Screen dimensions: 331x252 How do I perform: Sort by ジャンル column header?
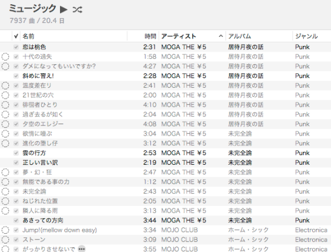tap(307, 36)
